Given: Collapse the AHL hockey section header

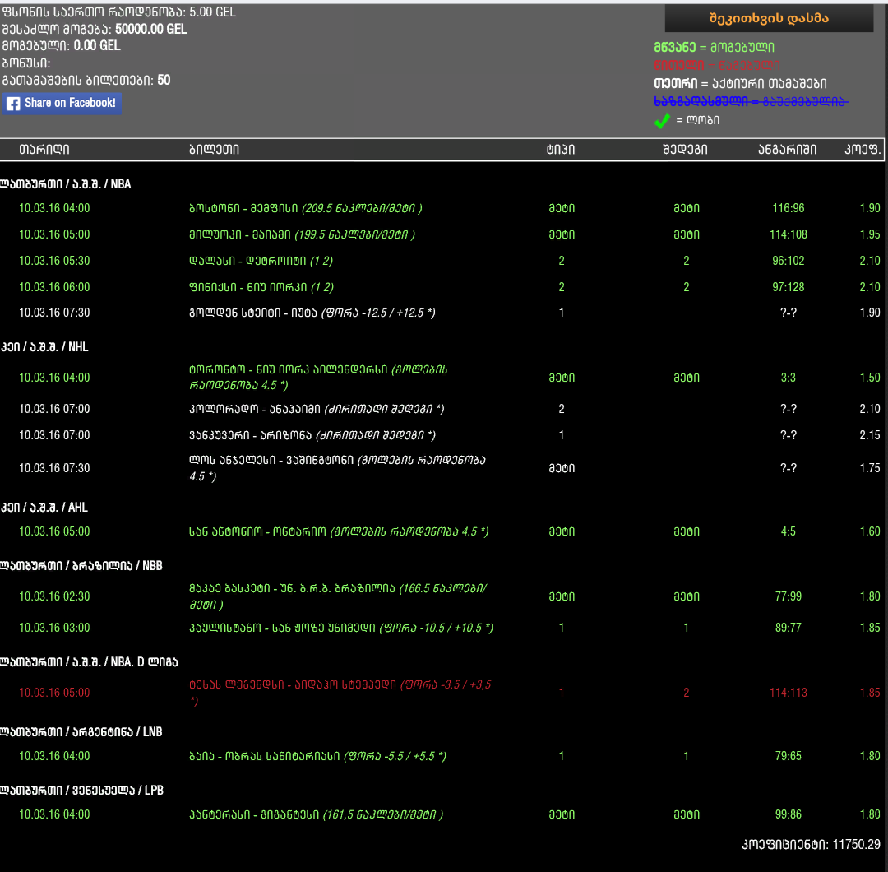Looking at the screenshot, I should [x=44, y=508].
